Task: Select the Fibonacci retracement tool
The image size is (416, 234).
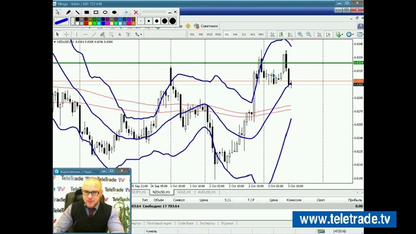Action: [x=111, y=34]
